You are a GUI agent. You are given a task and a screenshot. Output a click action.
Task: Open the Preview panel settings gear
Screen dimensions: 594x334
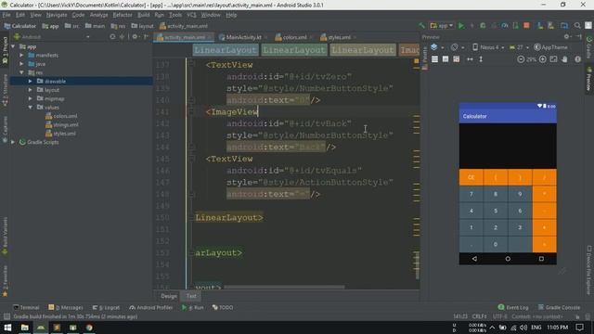567,37
